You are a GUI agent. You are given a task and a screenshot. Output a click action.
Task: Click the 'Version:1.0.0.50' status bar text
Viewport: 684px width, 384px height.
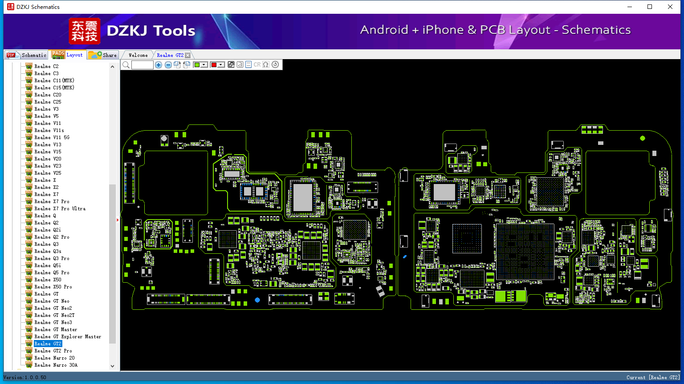(25, 377)
